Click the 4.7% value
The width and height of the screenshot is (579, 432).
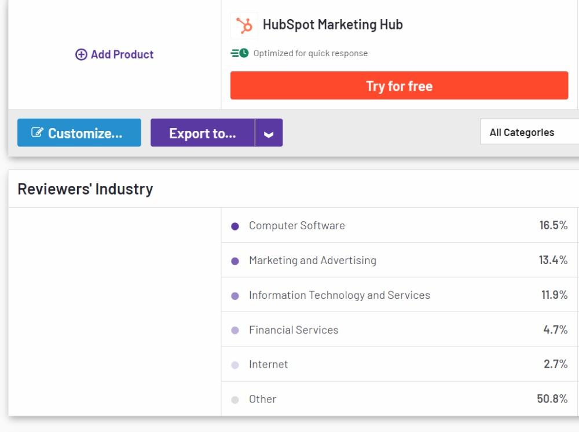555,330
